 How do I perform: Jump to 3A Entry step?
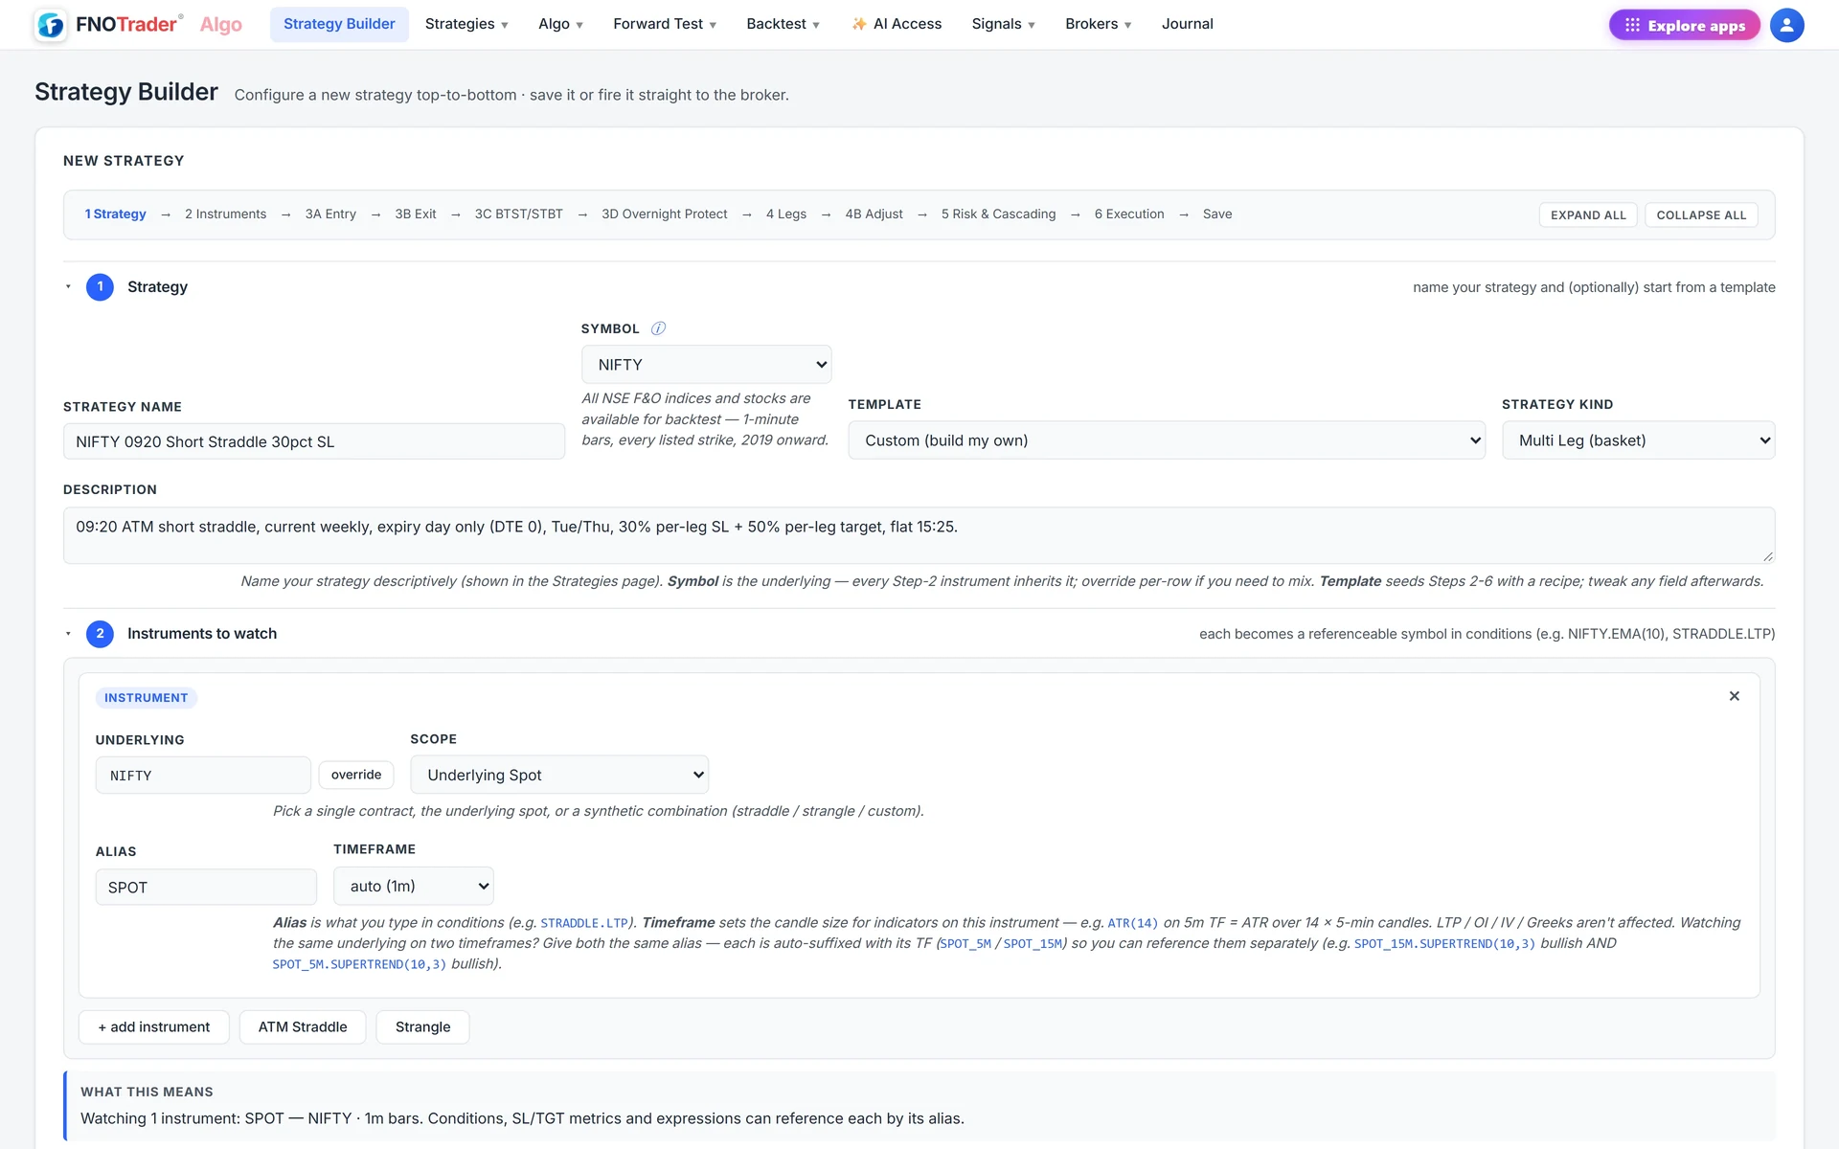[x=330, y=214]
